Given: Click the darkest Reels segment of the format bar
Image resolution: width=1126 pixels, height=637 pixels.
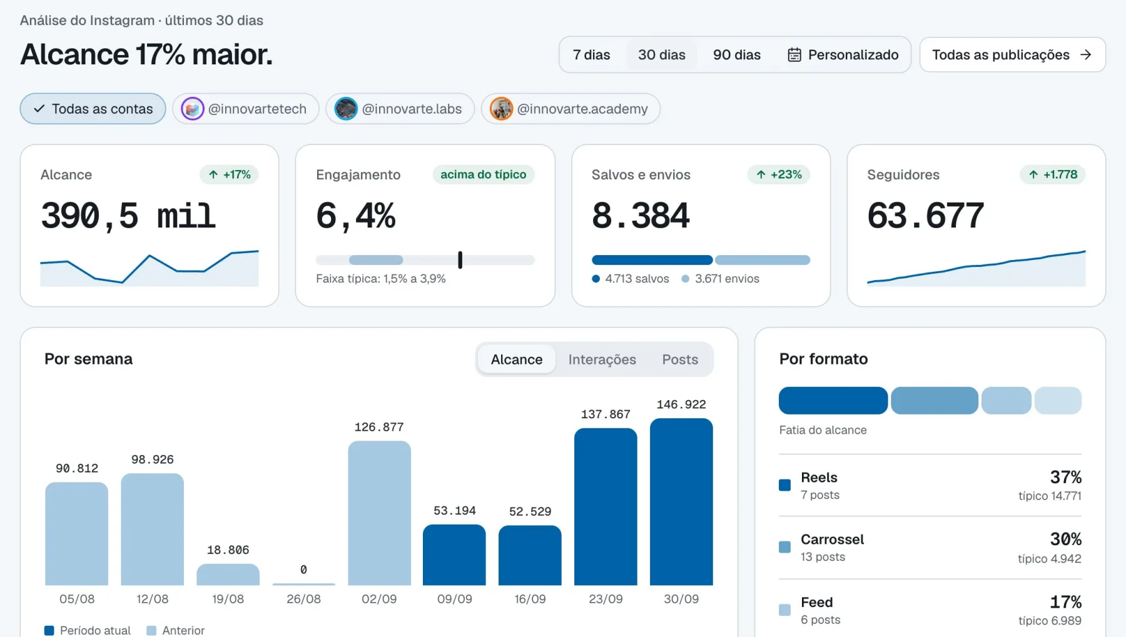Looking at the screenshot, I should [833, 401].
